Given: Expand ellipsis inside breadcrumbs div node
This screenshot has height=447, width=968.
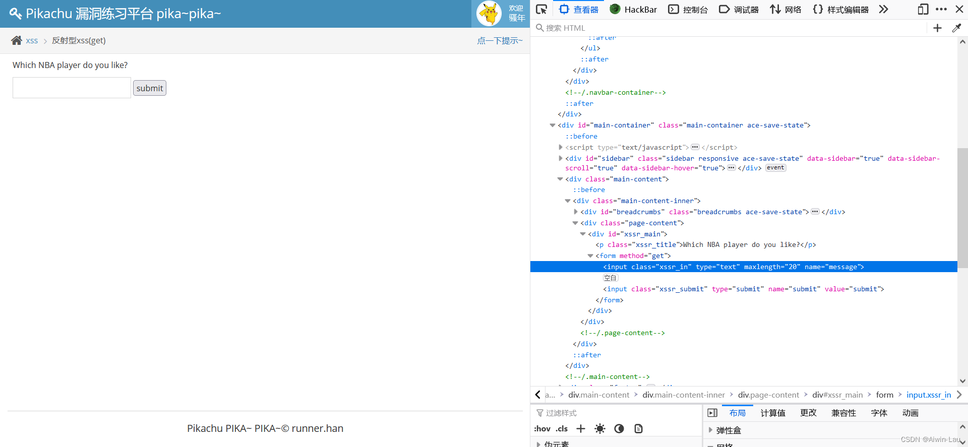Looking at the screenshot, I should pyautogui.click(x=815, y=212).
